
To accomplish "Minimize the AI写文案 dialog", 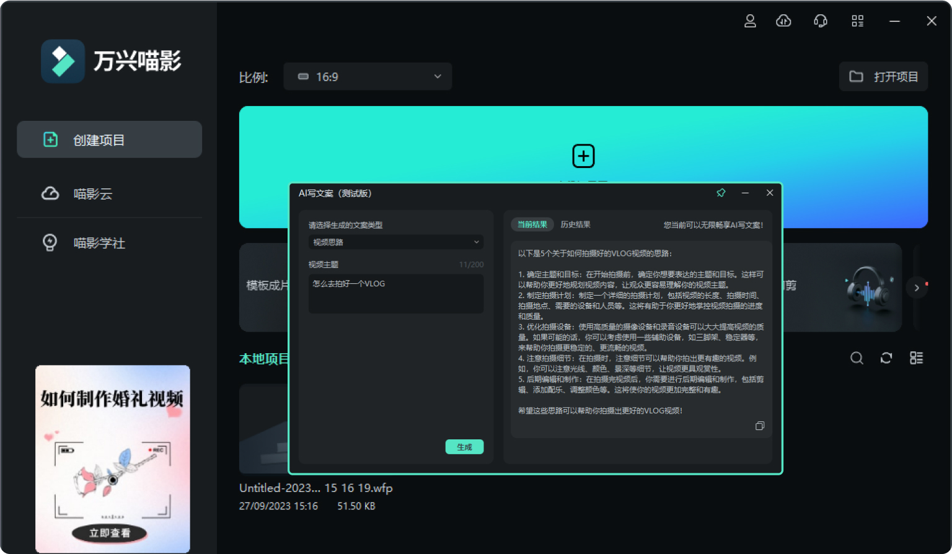I will [746, 193].
